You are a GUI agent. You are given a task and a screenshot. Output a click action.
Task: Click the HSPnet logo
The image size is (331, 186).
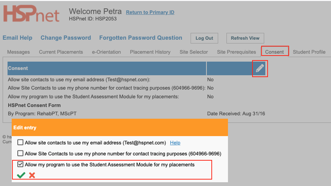pyautogui.click(x=31, y=14)
